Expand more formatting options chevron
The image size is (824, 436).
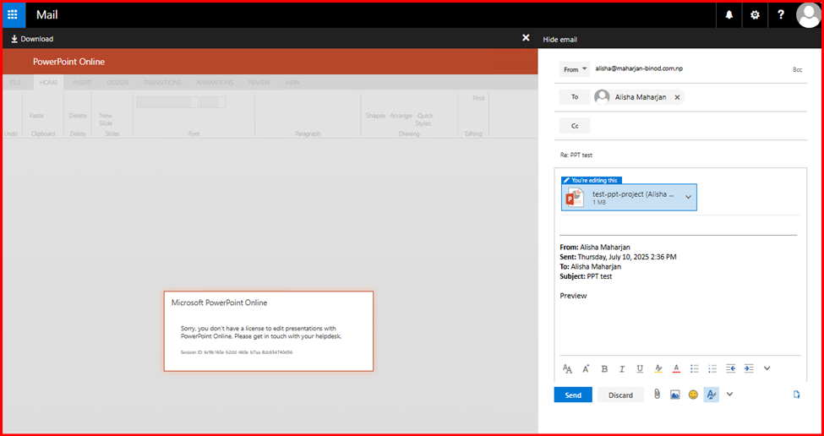point(767,368)
